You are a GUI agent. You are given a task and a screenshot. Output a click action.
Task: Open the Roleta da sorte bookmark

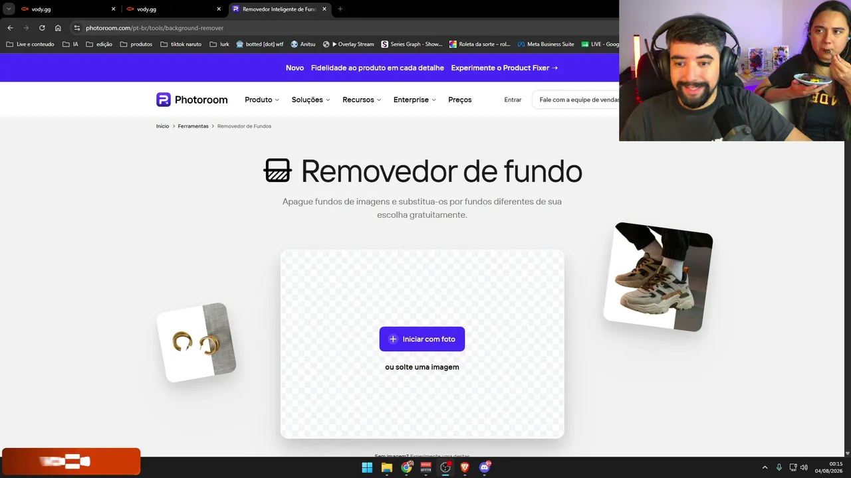480,44
